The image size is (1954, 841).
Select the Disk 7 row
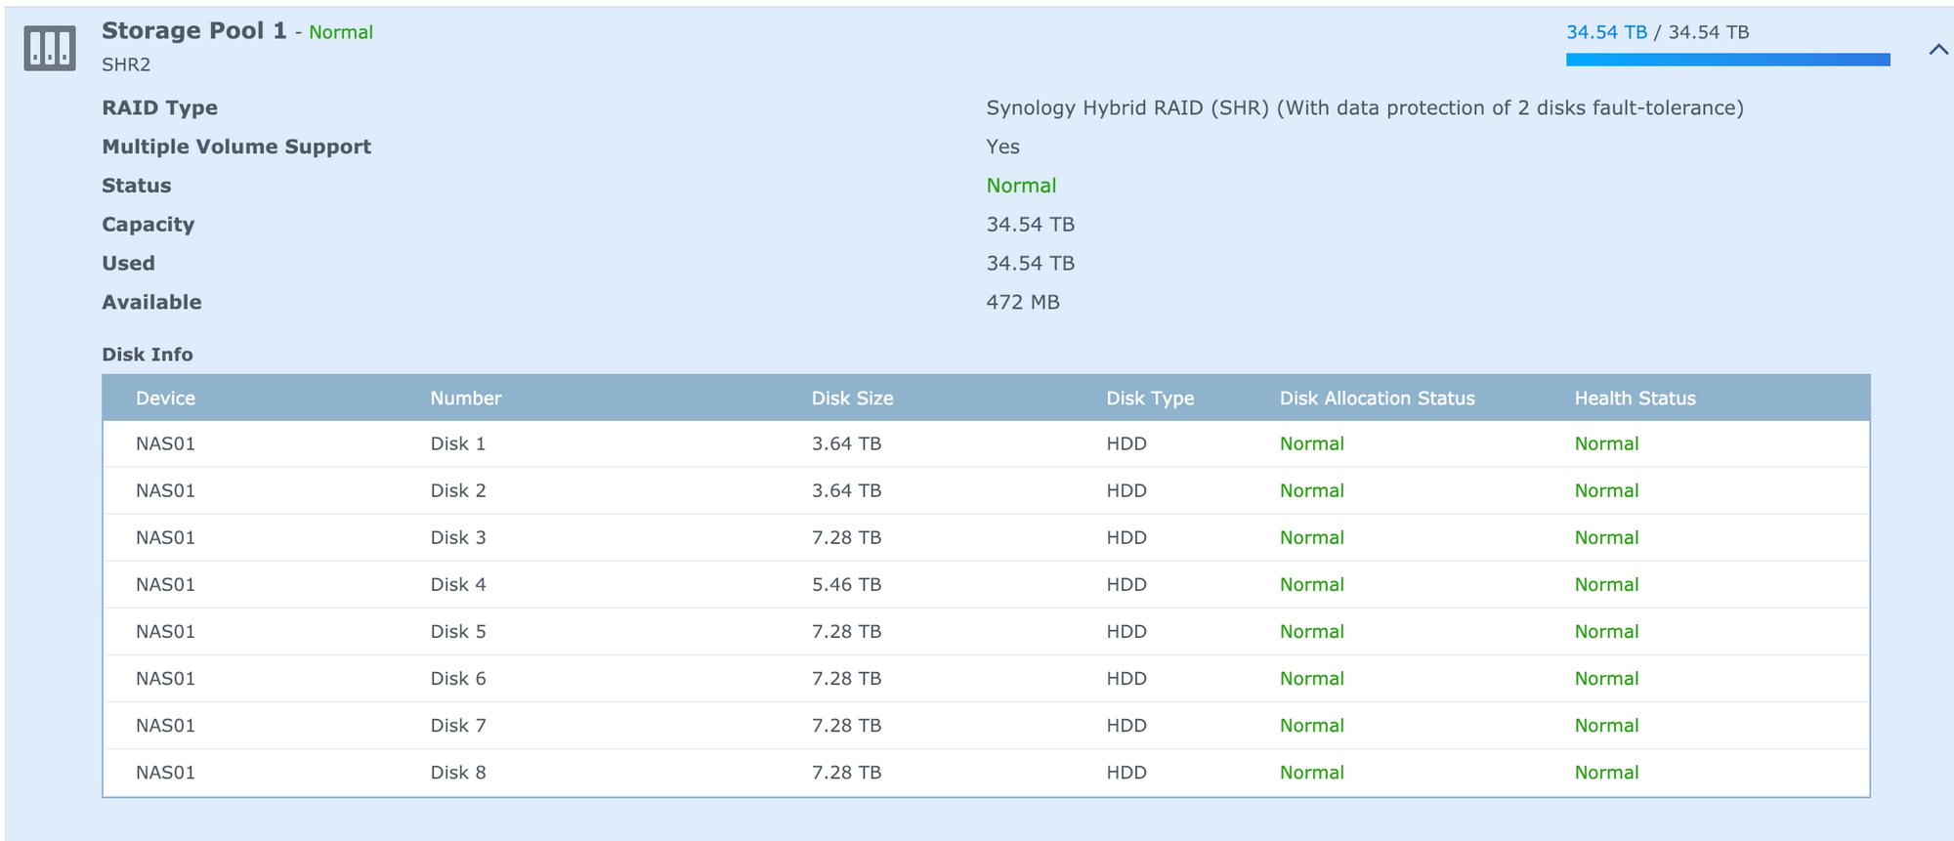click(x=986, y=726)
